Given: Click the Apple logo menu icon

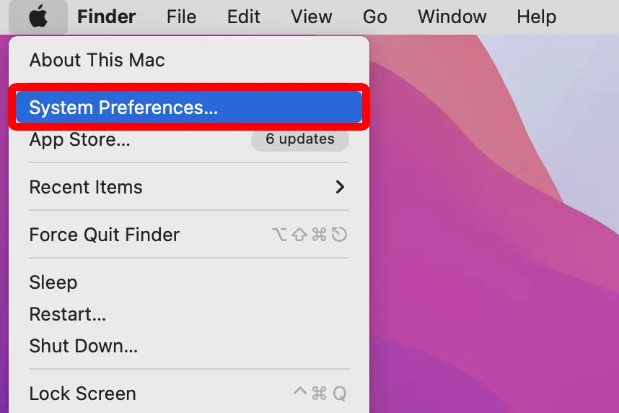Looking at the screenshot, I should 38,17.
